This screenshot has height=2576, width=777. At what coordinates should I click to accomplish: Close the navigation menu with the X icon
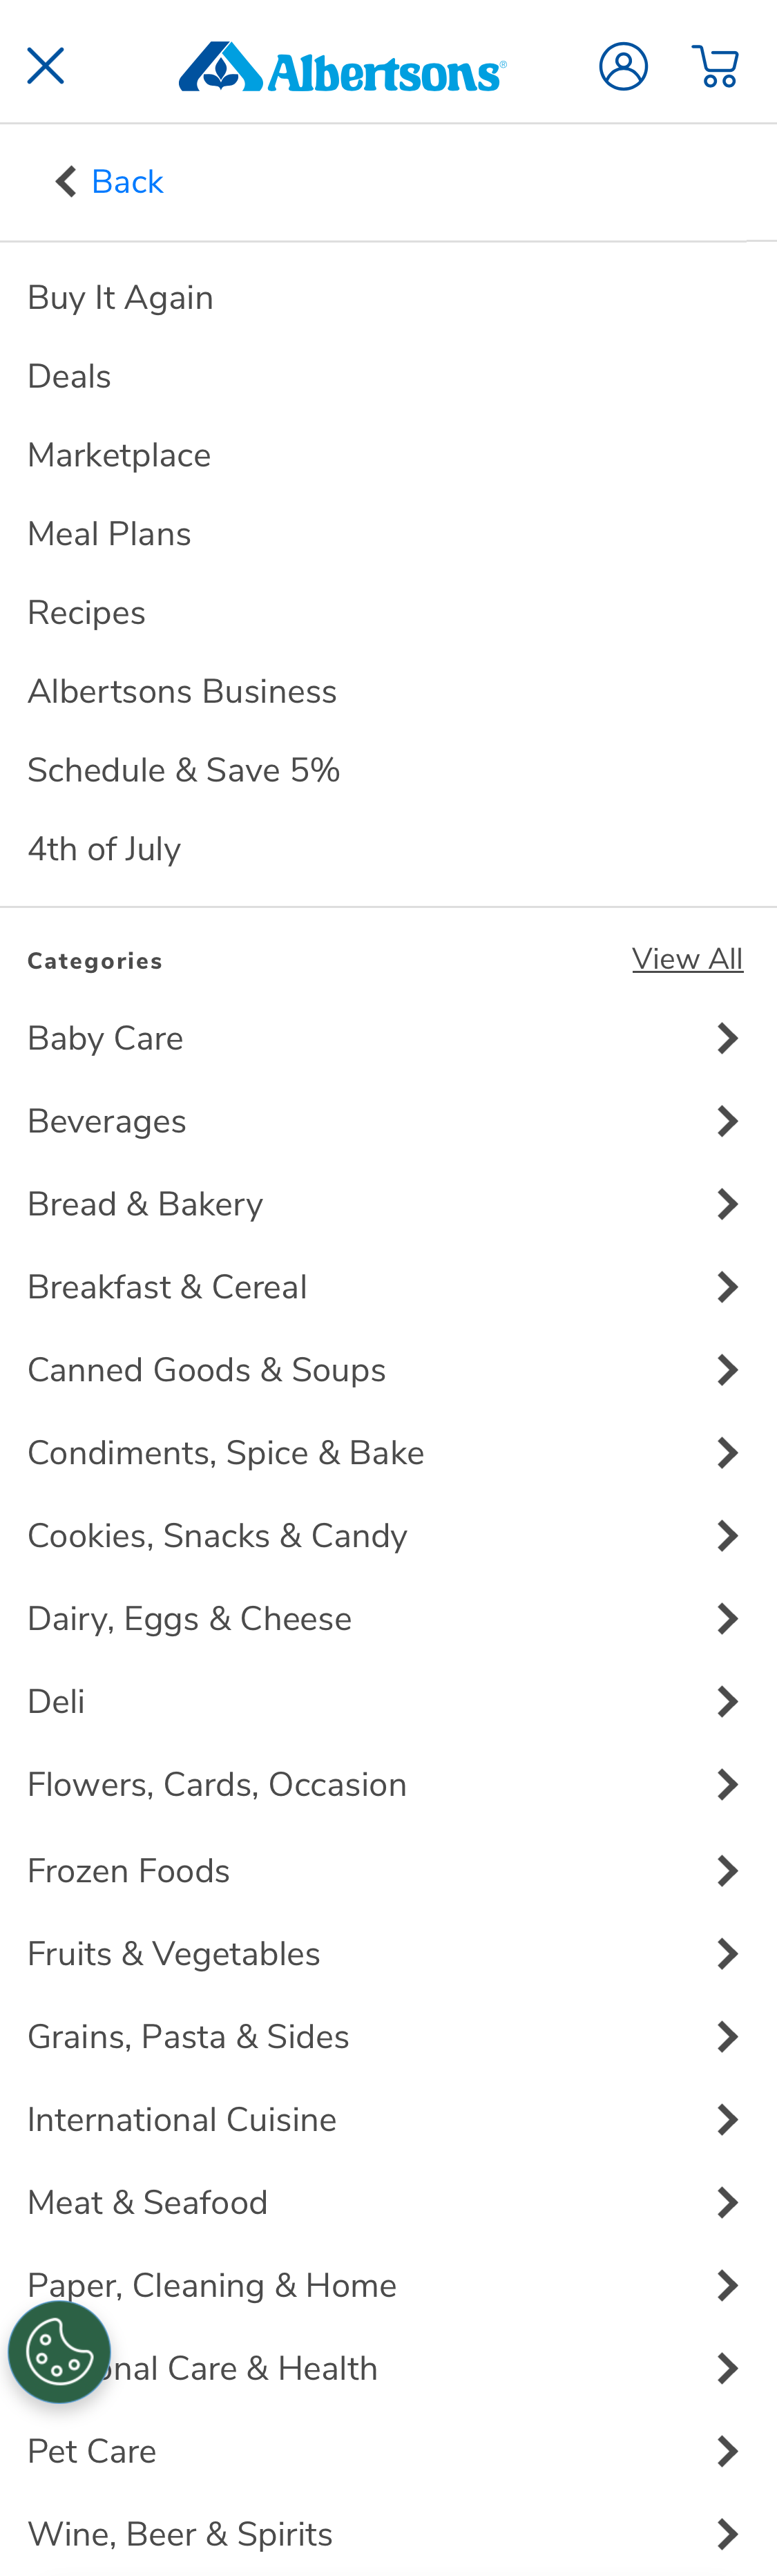pos(45,64)
